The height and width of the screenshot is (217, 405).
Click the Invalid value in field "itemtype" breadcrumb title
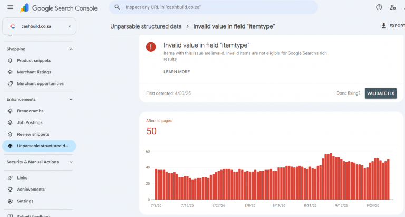234,26
